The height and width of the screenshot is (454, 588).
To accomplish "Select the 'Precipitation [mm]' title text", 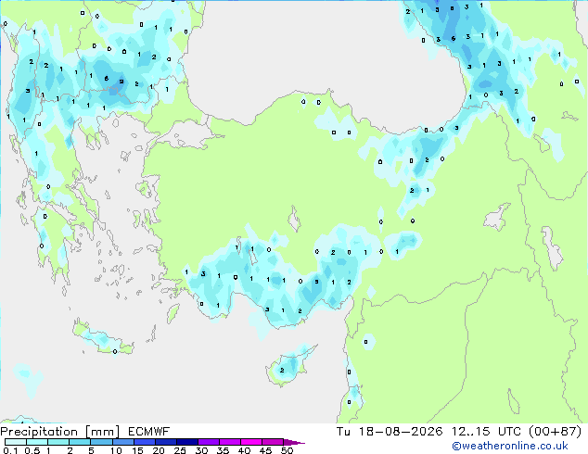I will click(60, 432).
